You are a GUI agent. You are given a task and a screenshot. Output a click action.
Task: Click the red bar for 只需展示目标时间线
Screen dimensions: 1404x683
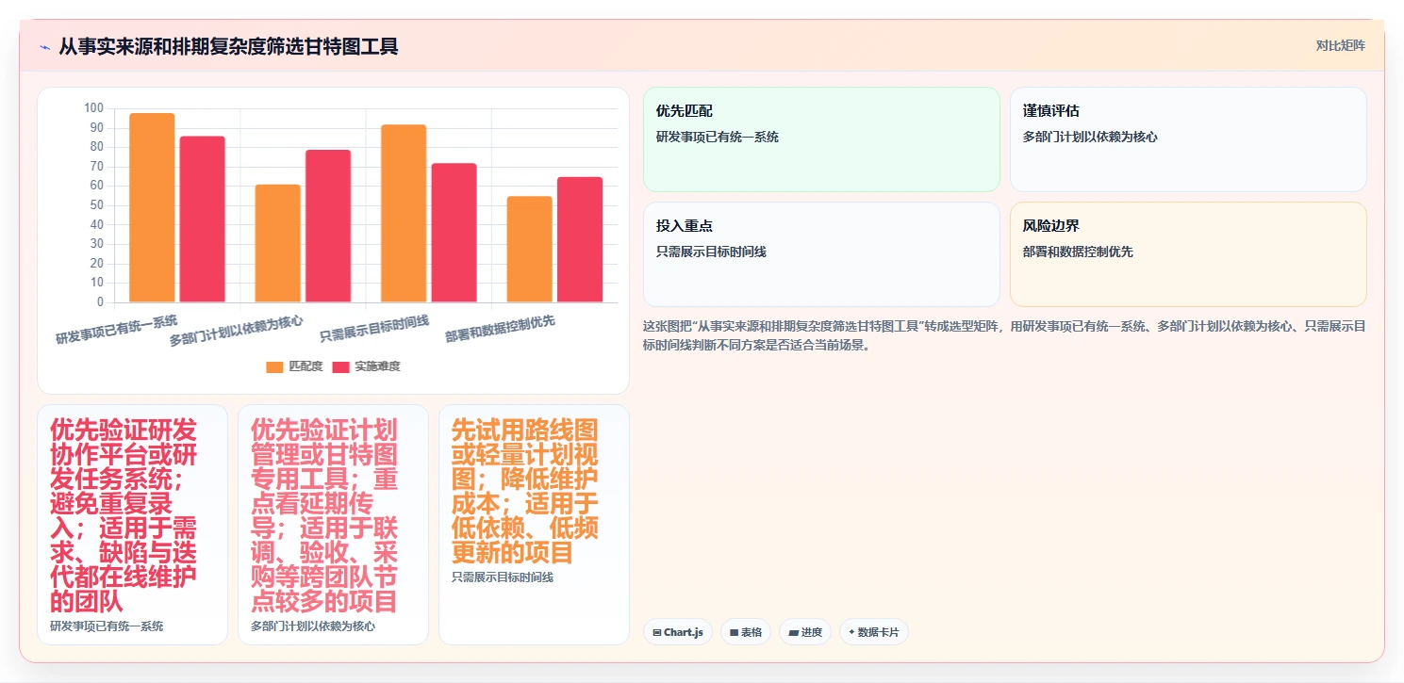click(x=454, y=233)
